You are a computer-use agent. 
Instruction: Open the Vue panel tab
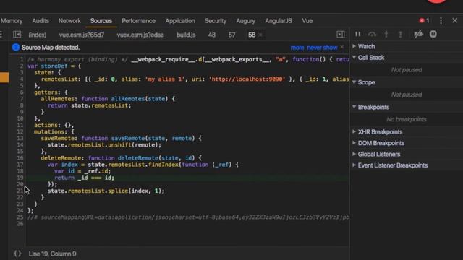307,21
